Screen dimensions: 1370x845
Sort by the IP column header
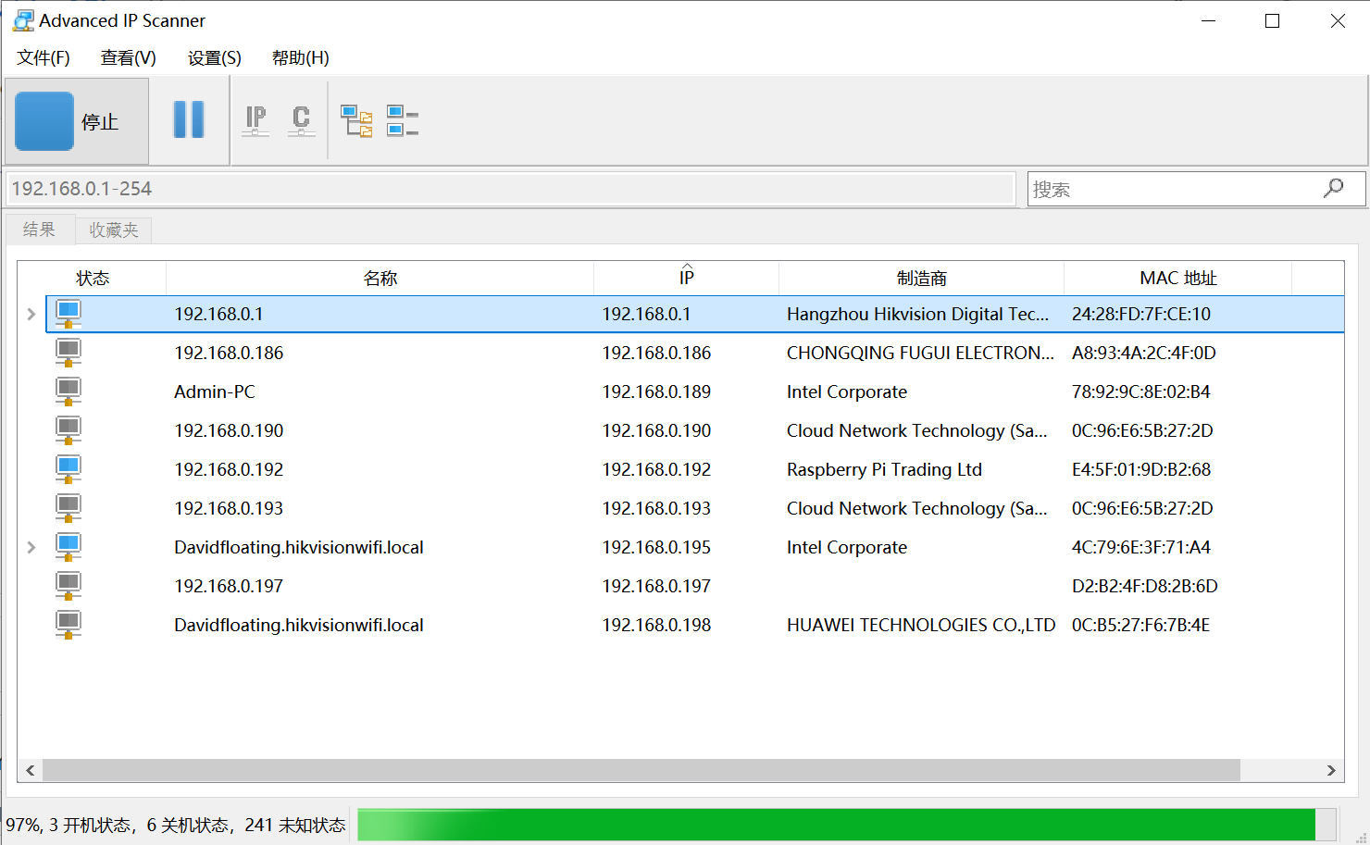(686, 279)
